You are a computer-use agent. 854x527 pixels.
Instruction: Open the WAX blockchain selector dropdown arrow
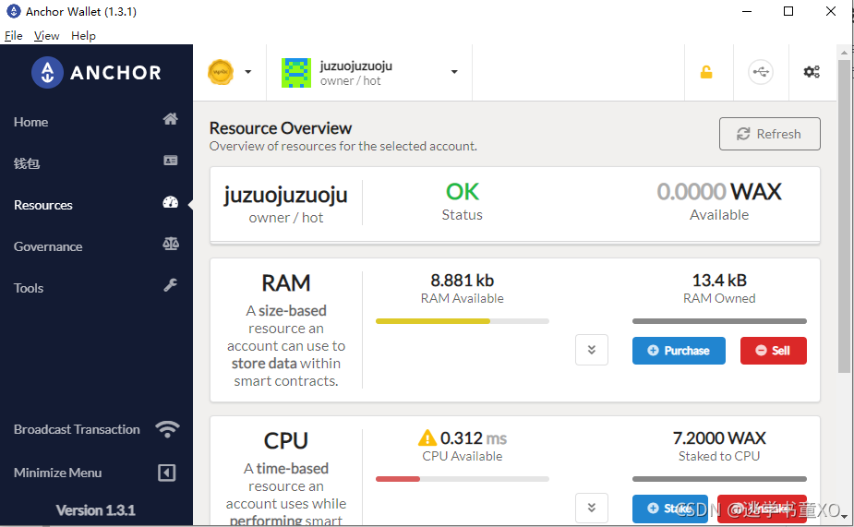tap(247, 72)
